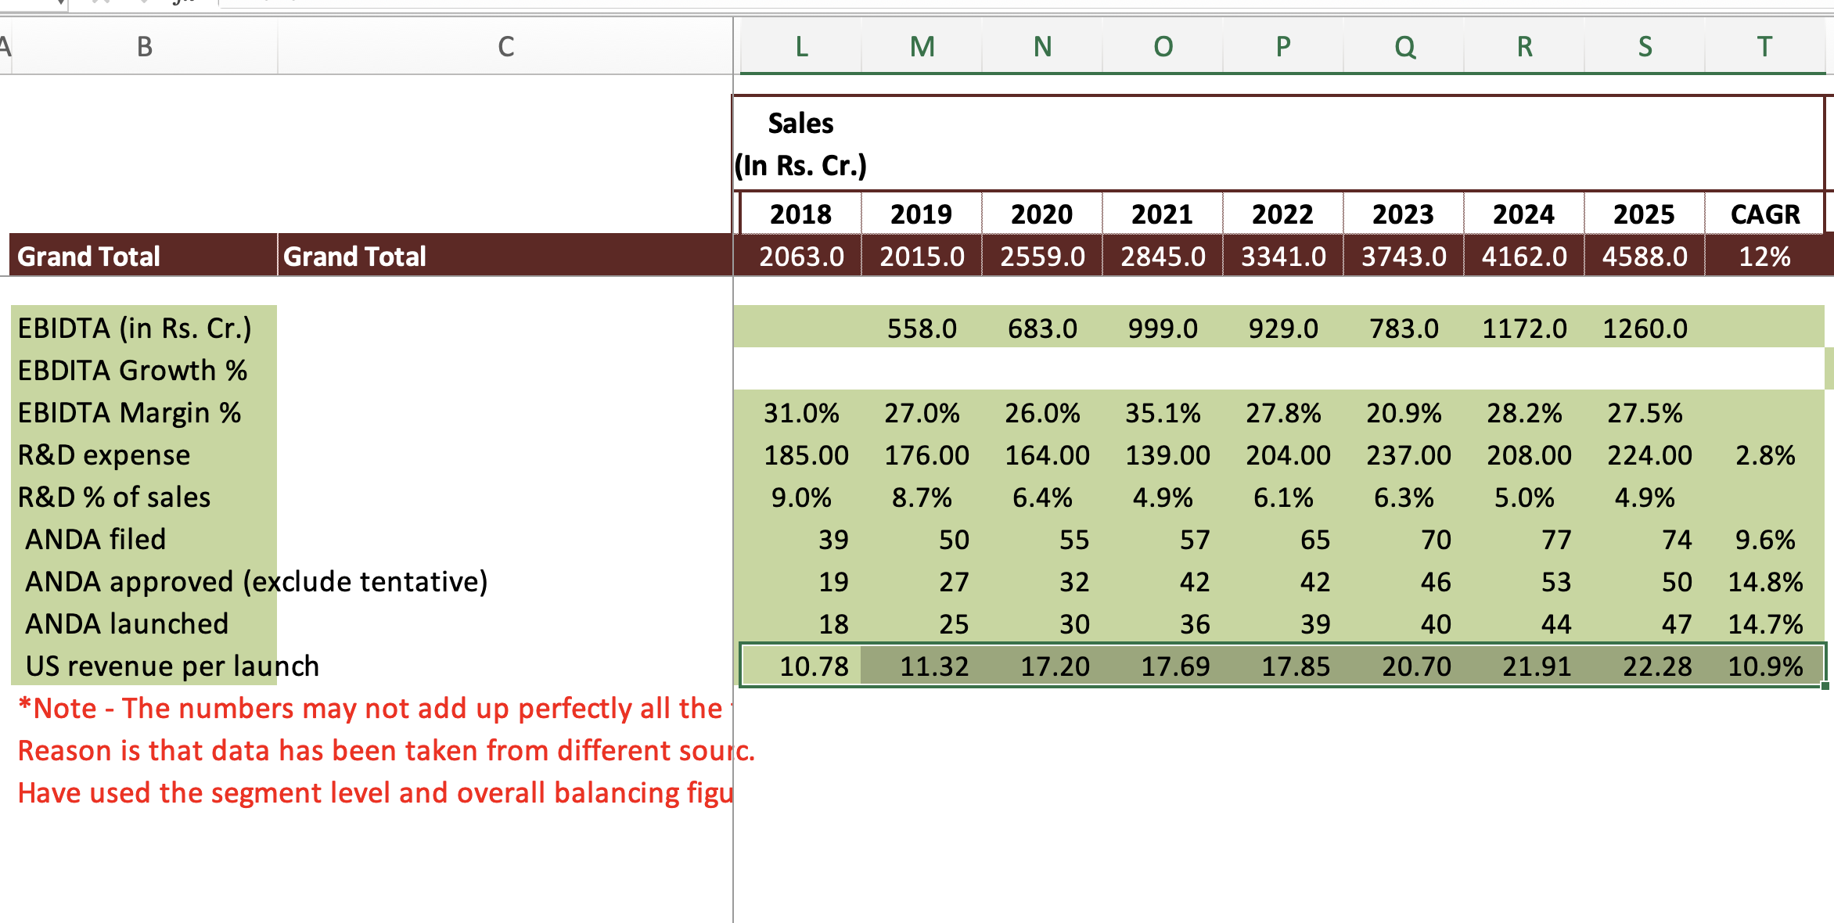This screenshot has width=1834, height=923.
Task: Select column C header
Action: [x=505, y=47]
